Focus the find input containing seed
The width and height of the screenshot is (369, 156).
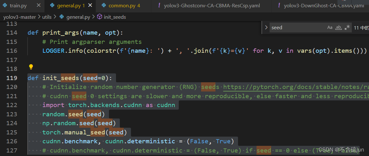click(x=297, y=27)
